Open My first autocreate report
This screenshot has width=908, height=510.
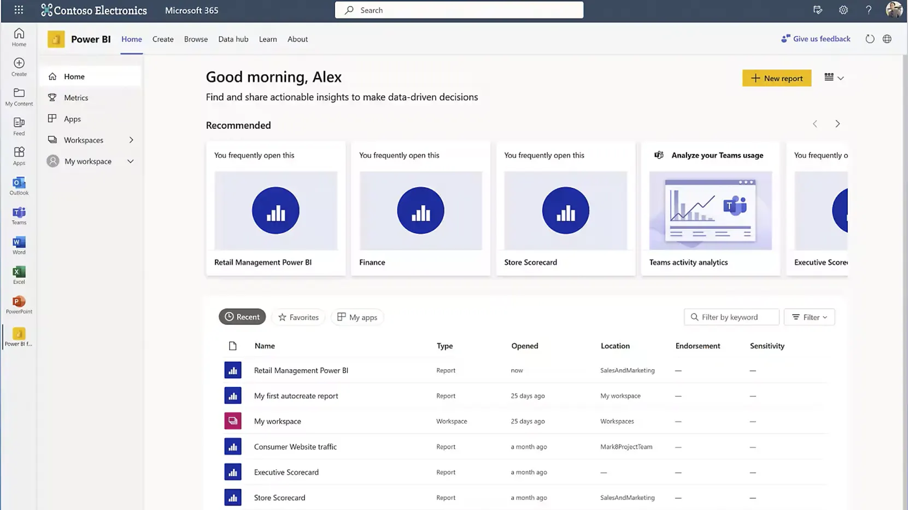(x=296, y=396)
